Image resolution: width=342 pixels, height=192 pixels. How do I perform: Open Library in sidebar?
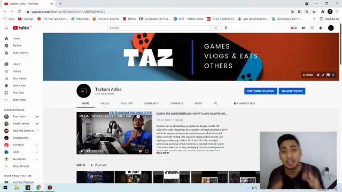(x=17, y=64)
